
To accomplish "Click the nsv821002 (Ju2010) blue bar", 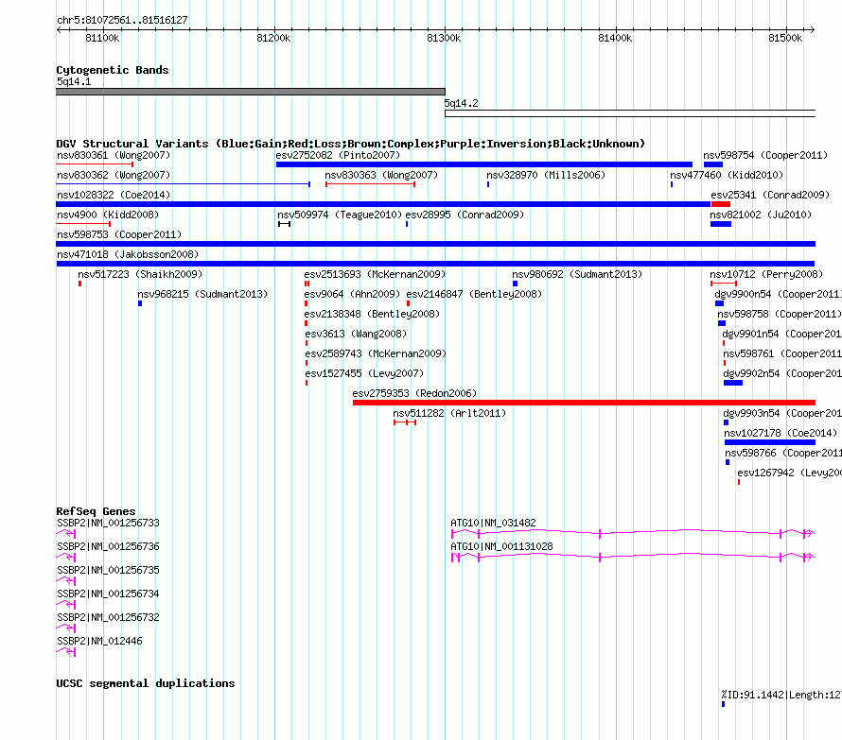I will click(x=721, y=224).
